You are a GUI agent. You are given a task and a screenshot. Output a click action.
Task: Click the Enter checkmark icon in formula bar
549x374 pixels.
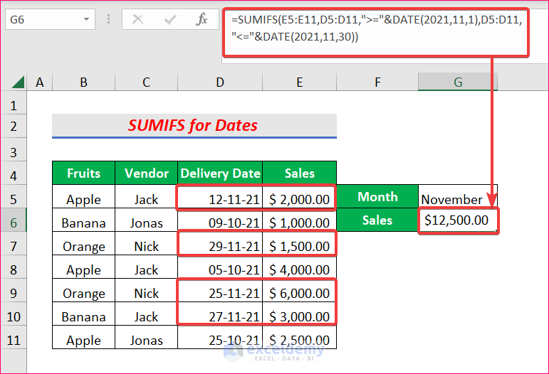coord(170,20)
